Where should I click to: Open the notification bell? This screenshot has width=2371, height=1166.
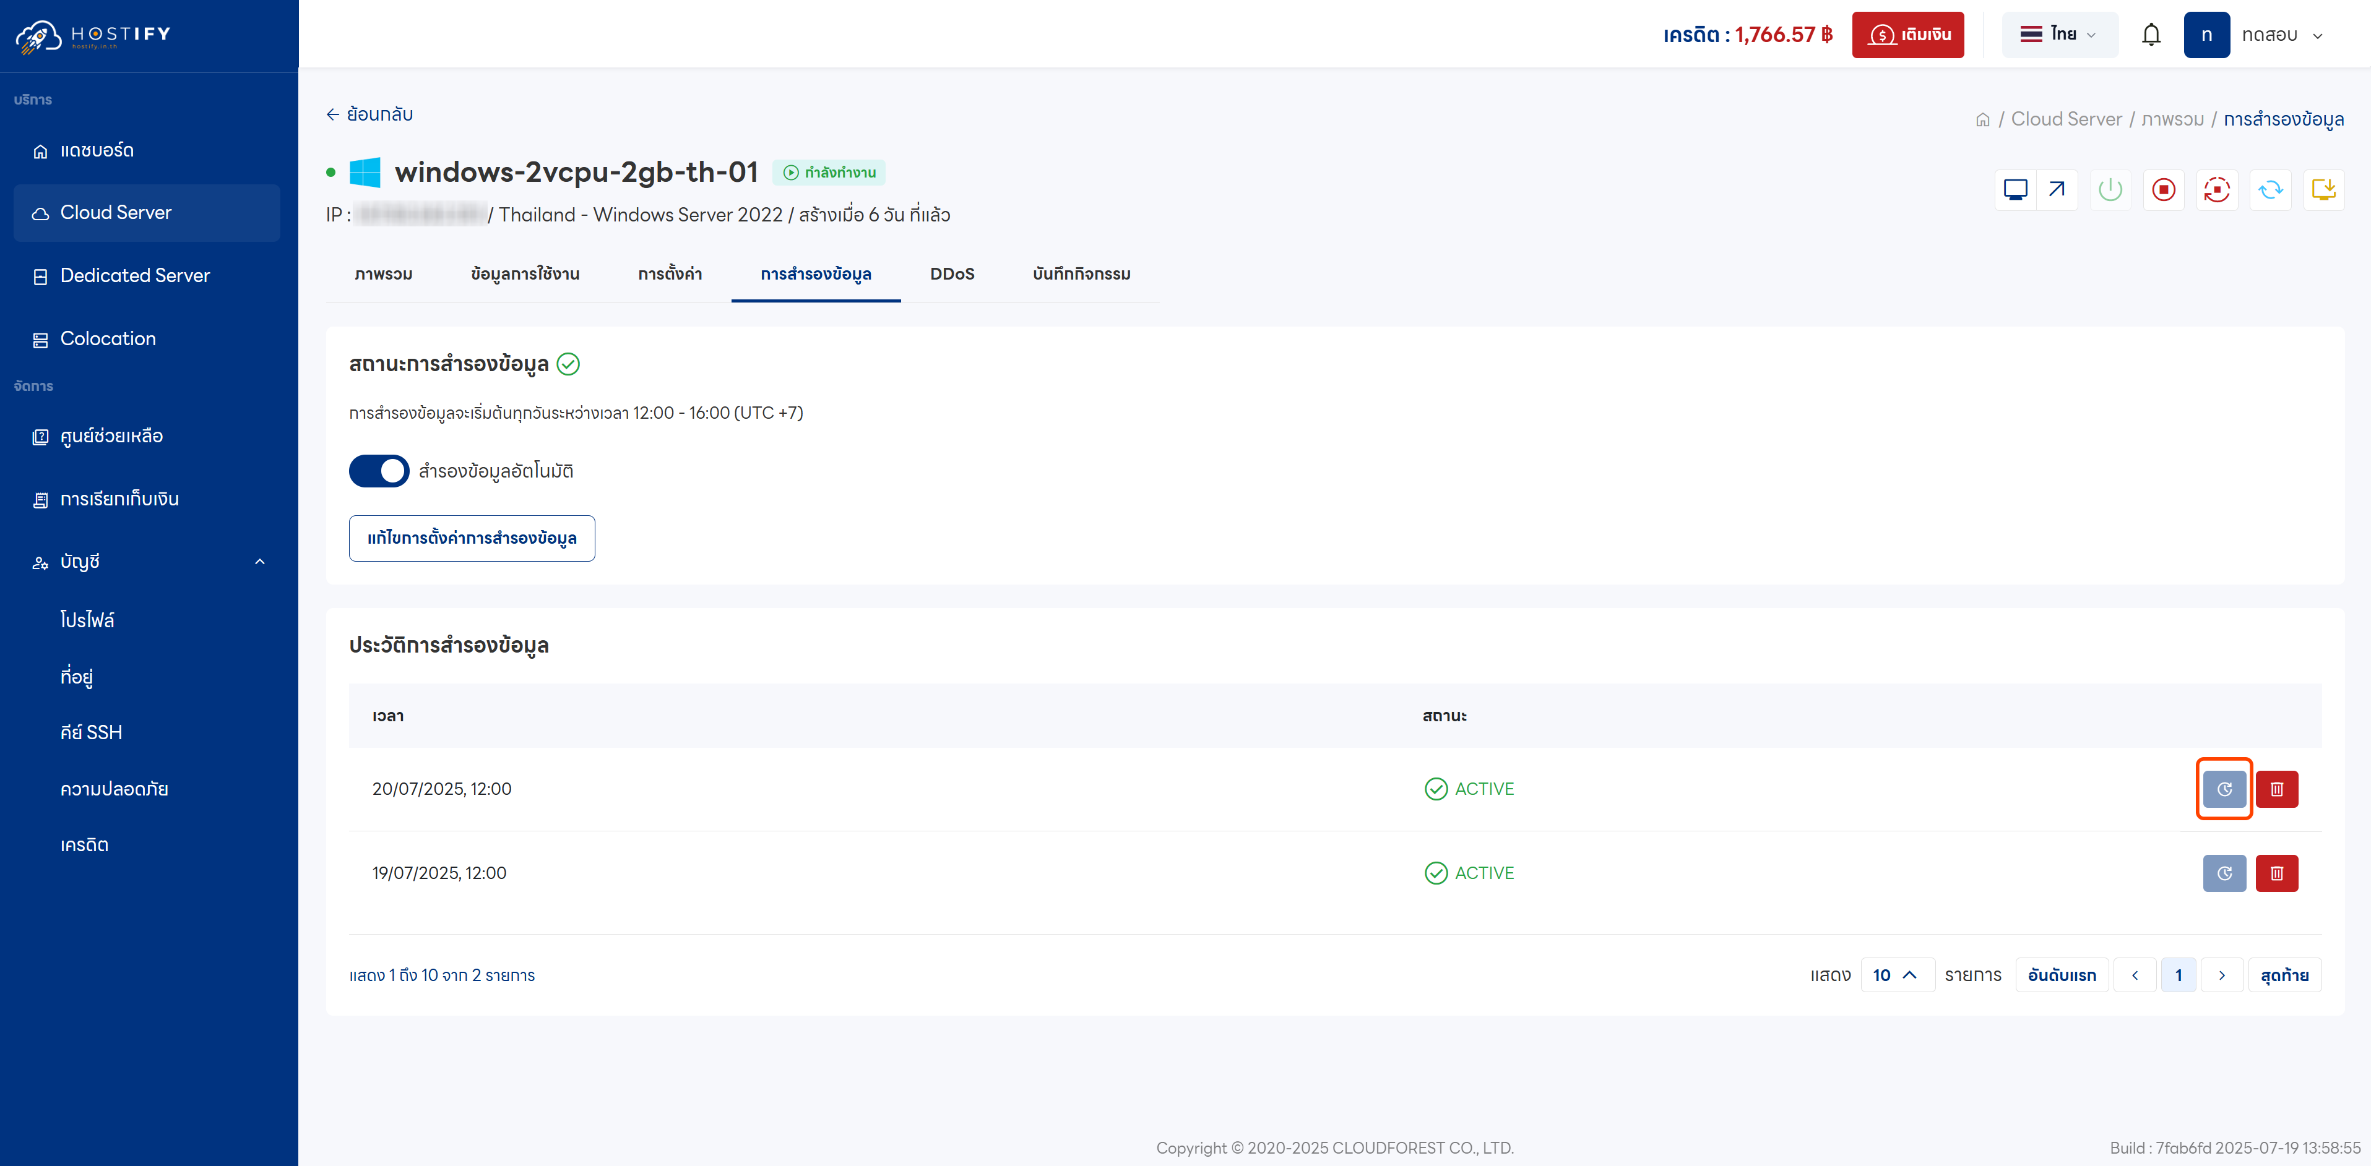pyautogui.click(x=2150, y=35)
